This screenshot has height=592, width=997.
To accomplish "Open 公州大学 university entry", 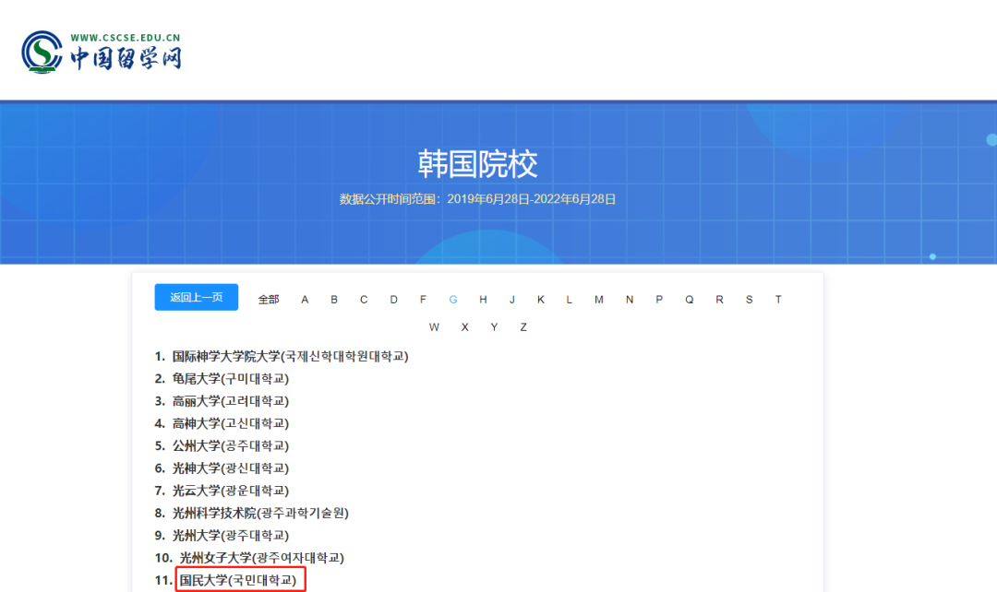I will pos(230,446).
